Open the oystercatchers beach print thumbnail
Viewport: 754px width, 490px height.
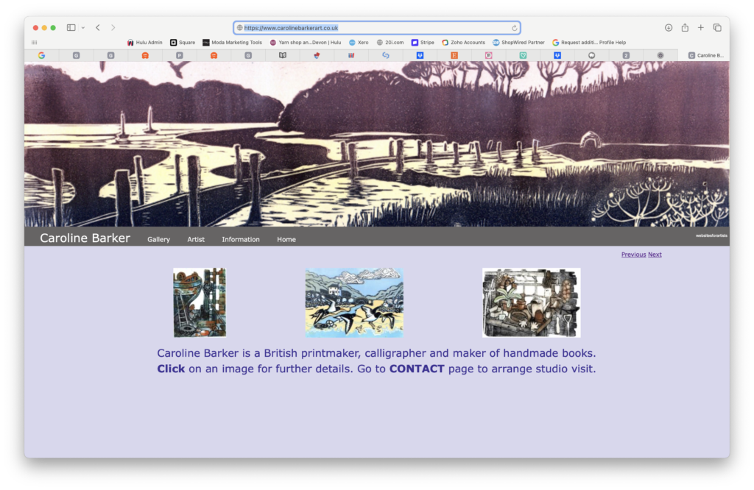tap(354, 302)
